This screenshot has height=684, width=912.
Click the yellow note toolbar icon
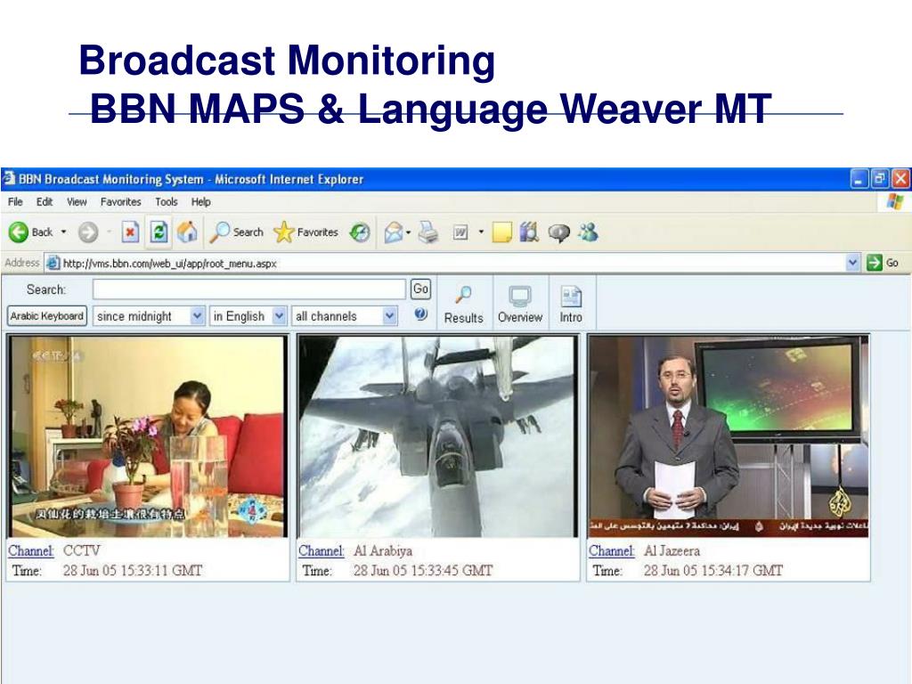coord(501,232)
